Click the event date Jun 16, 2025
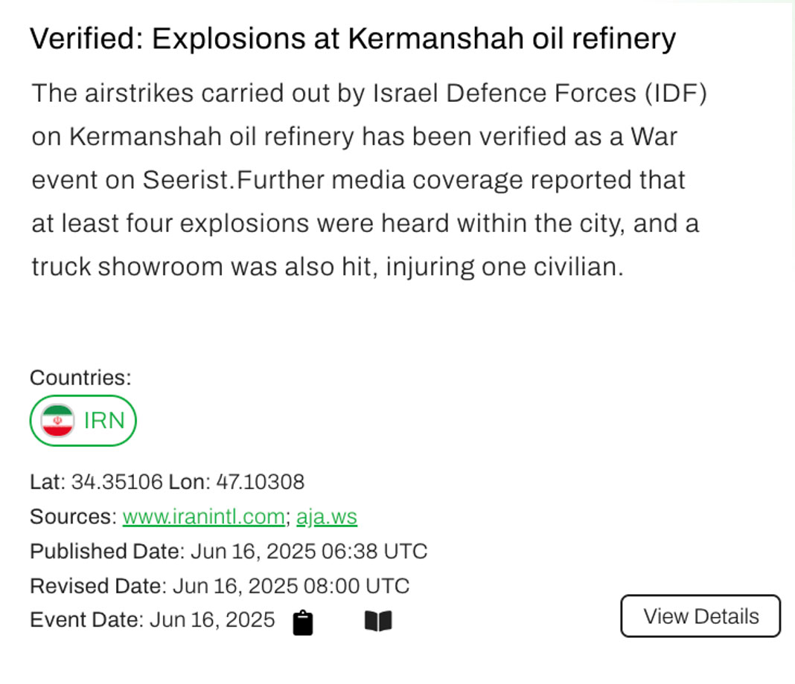The image size is (795, 684). pyautogui.click(x=212, y=619)
